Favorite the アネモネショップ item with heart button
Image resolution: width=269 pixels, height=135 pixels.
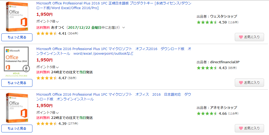(249, 128)
